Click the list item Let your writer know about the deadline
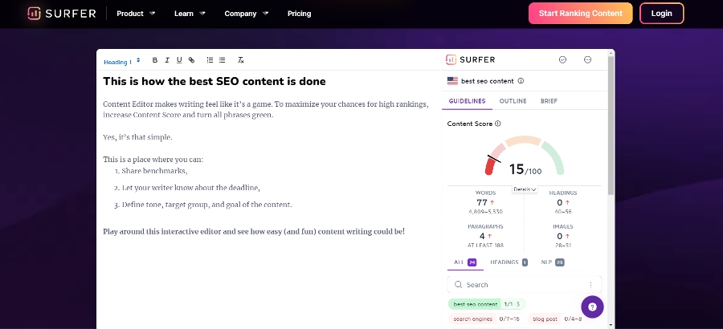The width and height of the screenshot is (723, 329). (x=191, y=188)
